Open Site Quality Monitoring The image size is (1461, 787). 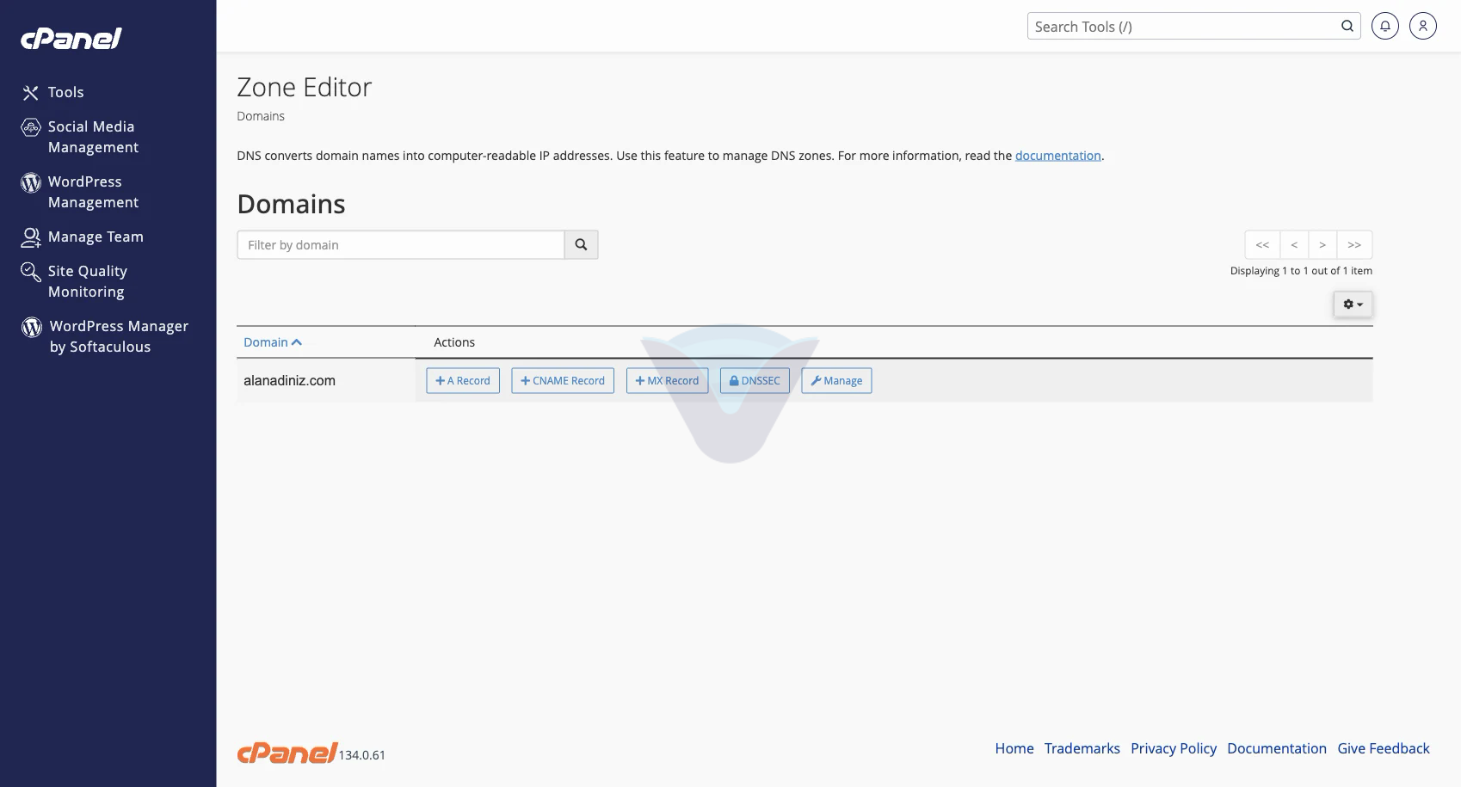(74, 281)
